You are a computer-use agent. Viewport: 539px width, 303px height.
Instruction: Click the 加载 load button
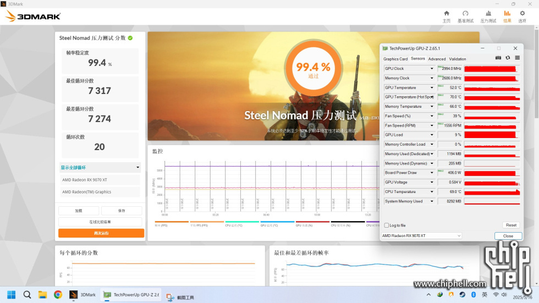click(x=79, y=211)
